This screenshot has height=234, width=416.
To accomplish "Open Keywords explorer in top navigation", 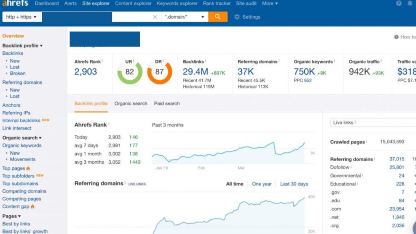I will coord(177,3).
